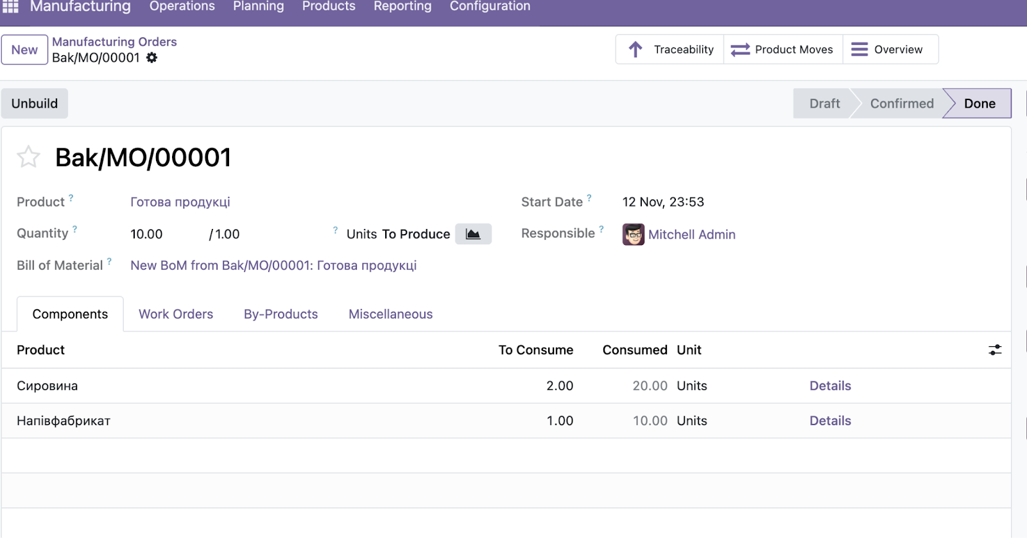Viewport: 1027px width, 538px height.
Task: Switch to the By-Products tab
Action: tap(280, 314)
